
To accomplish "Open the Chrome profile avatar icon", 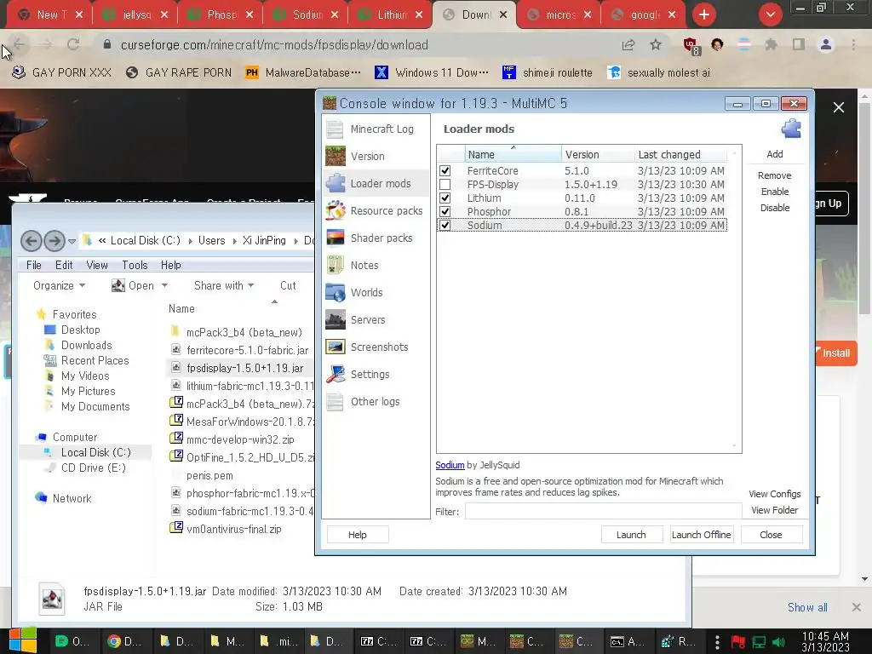I will click(x=826, y=44).
